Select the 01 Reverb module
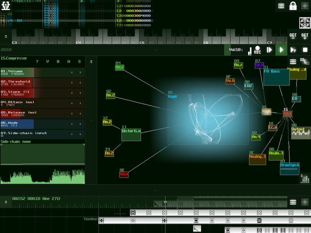Image resolution: width=311 pixels, height=233 pixels. coord(266,112)
